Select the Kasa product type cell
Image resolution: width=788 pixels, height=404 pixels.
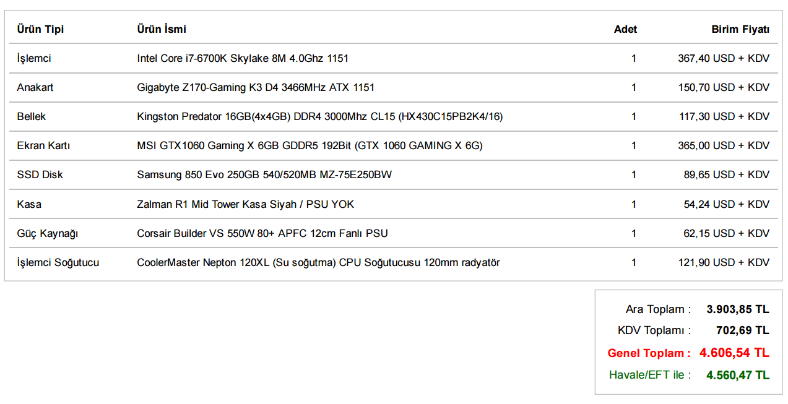click(29, 204)
